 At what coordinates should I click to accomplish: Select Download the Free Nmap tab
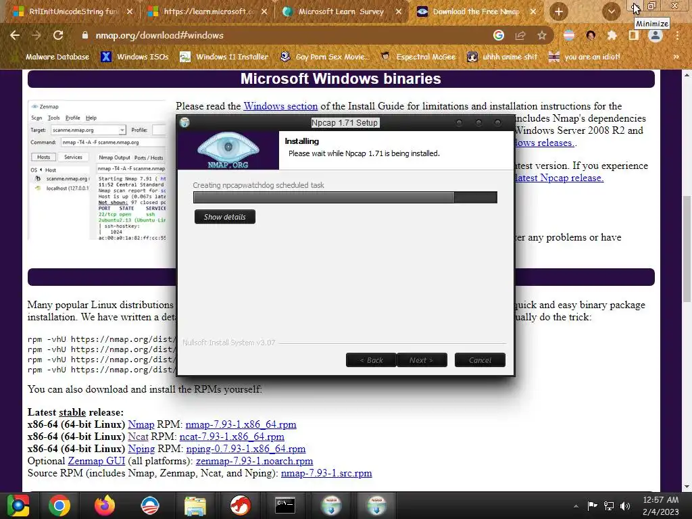[476, 11]
